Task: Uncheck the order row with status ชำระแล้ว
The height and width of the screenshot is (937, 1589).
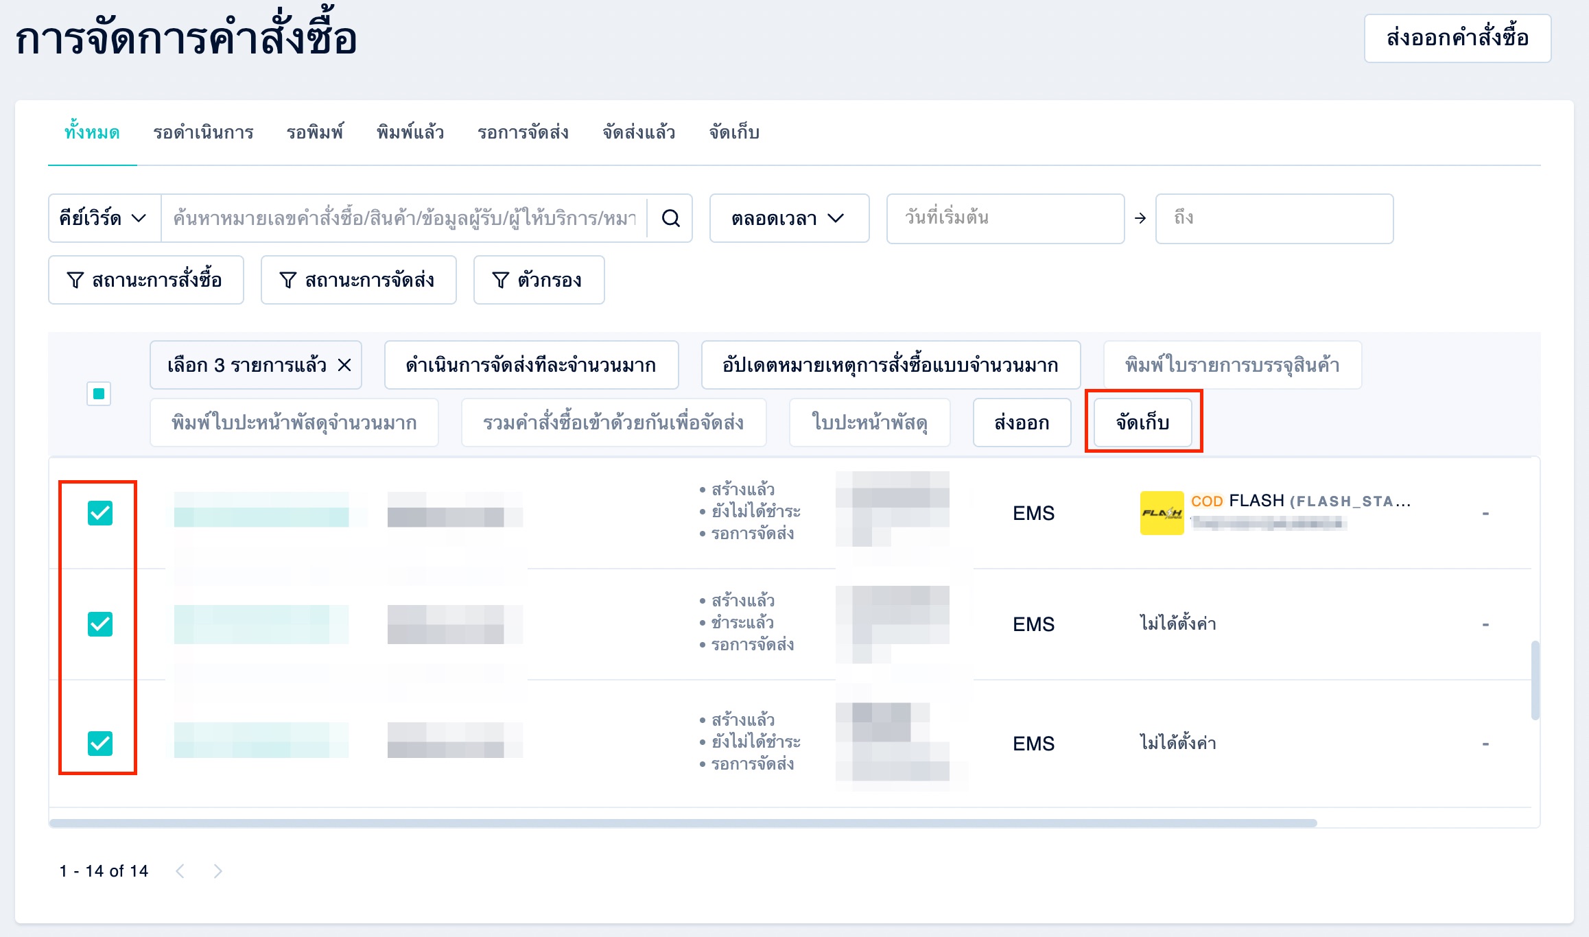Action: pos(100,624)
